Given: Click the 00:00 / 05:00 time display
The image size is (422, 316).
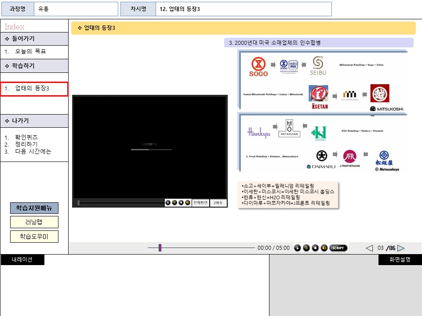Looking at the screenshot, I should (273, 248).
